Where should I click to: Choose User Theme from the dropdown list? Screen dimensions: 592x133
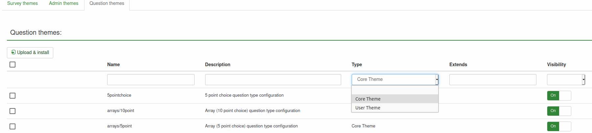(x=368, y=108)
